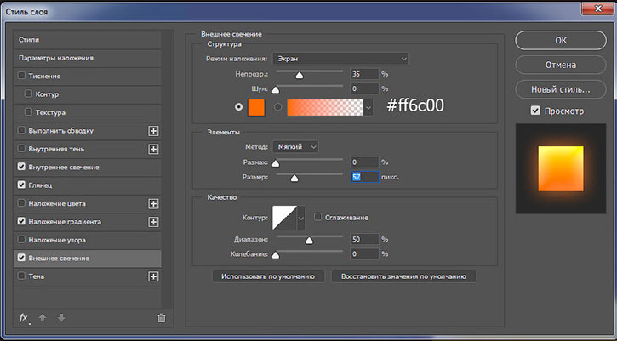The height and width of the screenshot is (341, 617).
Task: Select the gradient radio button
Action: (x=278, y=107)
